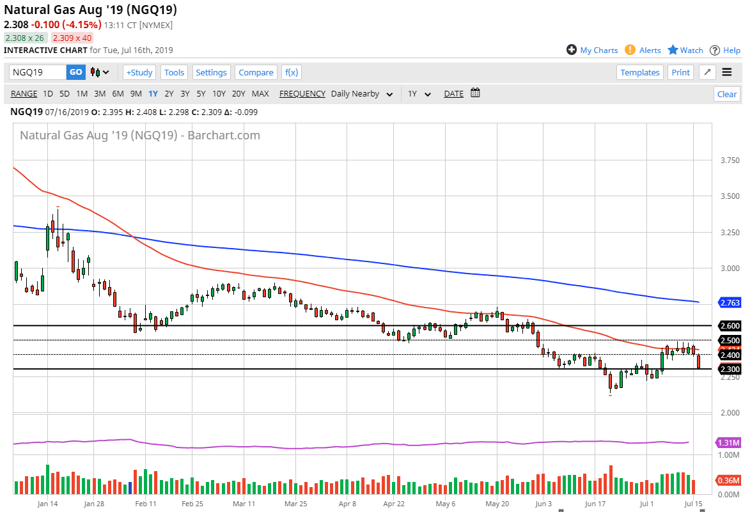Open the date calendar icon
This screenshot has width=743, height=512.
click(475, 93)
